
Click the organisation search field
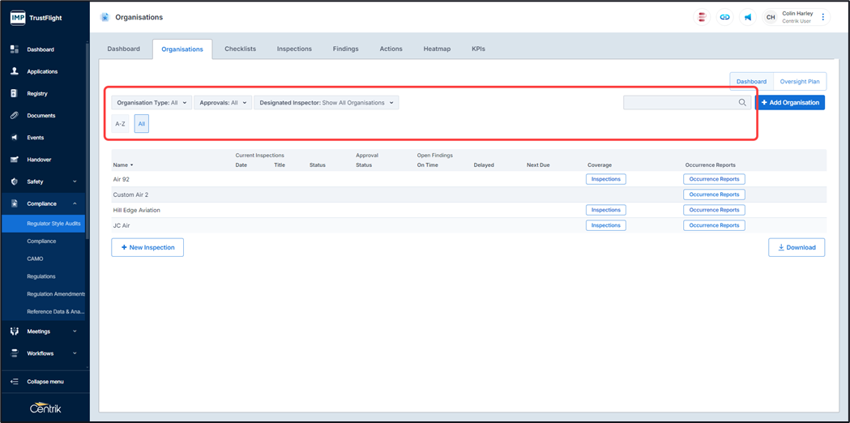(681, 103)
